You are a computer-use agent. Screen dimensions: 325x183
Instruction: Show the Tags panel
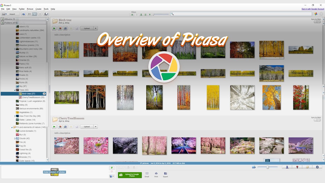point(307,167)
